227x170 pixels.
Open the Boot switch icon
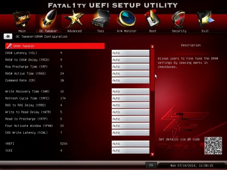[x=153, y=19]
